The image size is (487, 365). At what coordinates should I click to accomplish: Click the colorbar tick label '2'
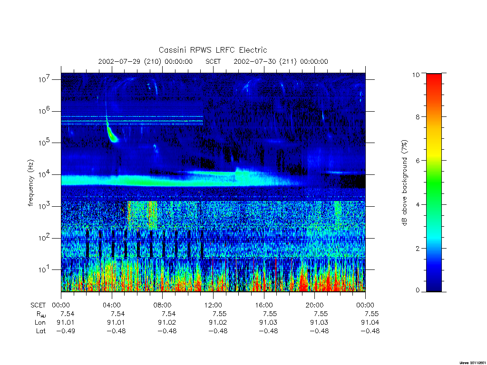point(418,248)
